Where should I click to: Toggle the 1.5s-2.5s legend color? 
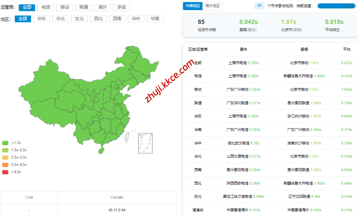[5, 150]
